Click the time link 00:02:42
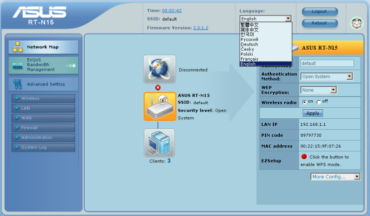Image resolution: width=370 pixels, height=216 pixels. [x=172, y=11]
